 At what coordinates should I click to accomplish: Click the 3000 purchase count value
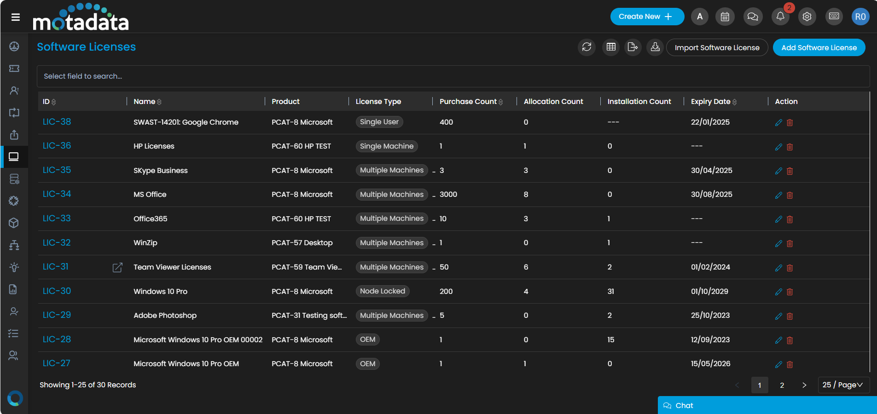448,195
